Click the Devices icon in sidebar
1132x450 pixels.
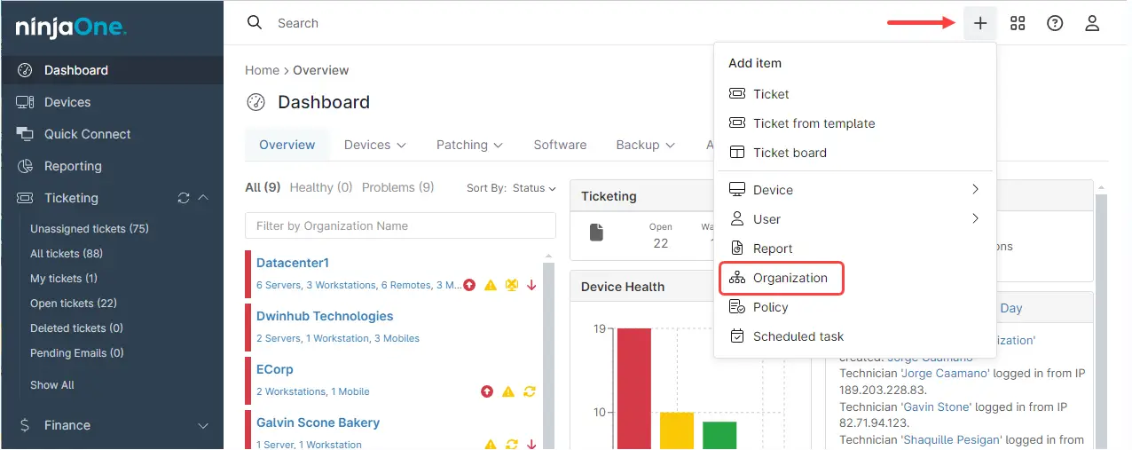pos(25,102)
